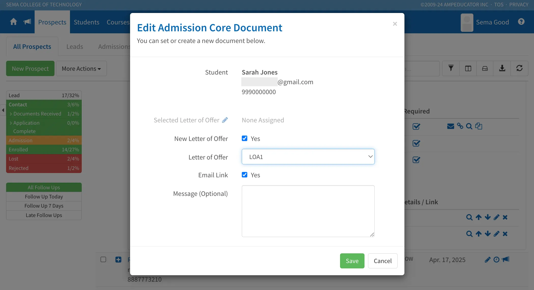Image resolution: width=534 pixels, height=290 pixels.
Task: Toggle Email Link Yes checkbox
Action: click(x=245, y=175)
